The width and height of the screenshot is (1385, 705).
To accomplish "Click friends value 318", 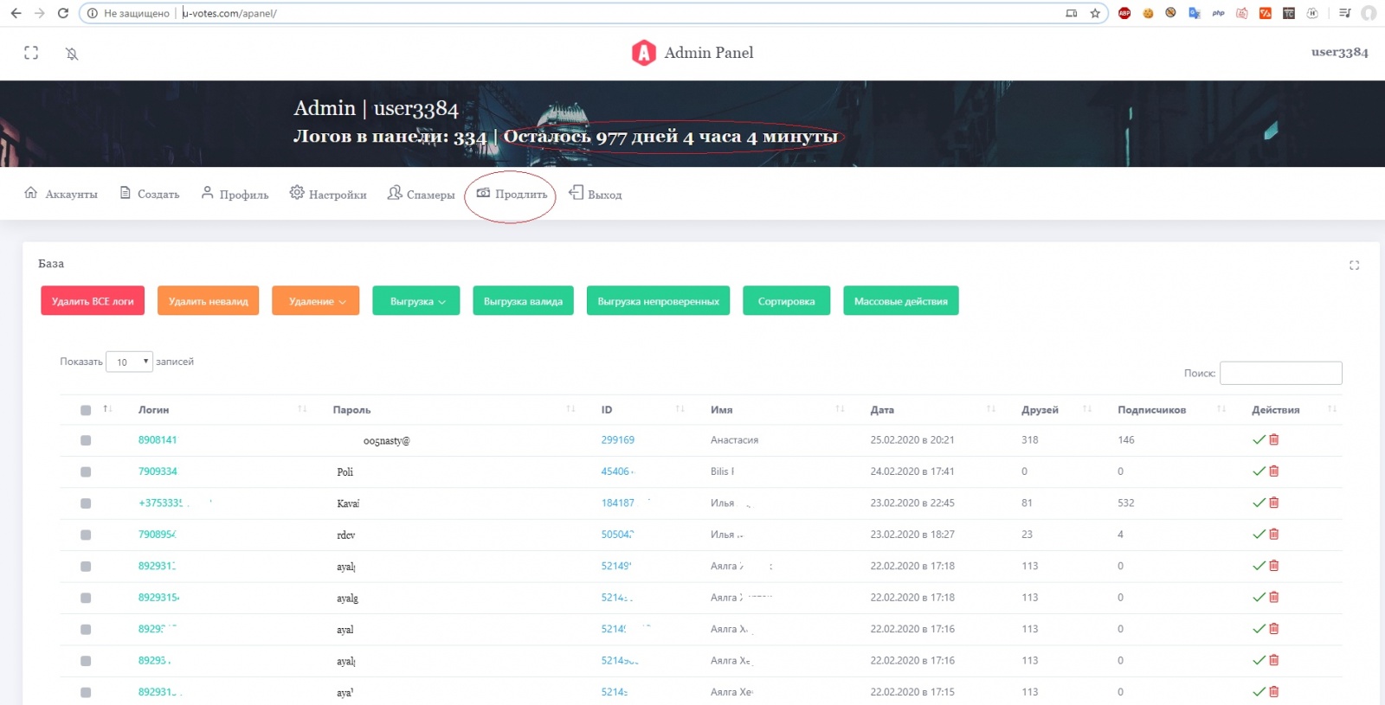I will [1029, 440].
